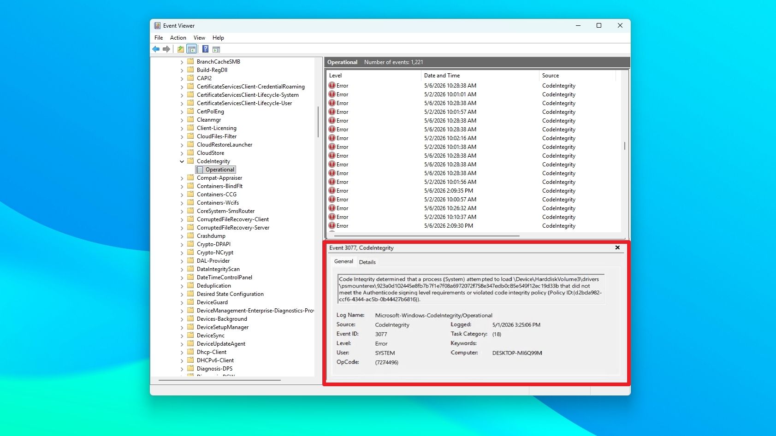
Task: Collapse the CodeIntegrity tree node
Action: click(x=182, y=161)
